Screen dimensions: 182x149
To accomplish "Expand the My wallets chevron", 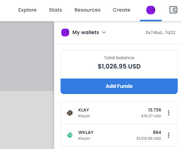I will coord(104,33).
